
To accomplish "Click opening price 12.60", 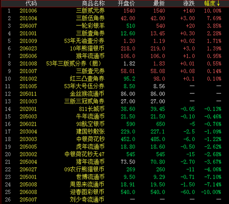I will point(128,33).
